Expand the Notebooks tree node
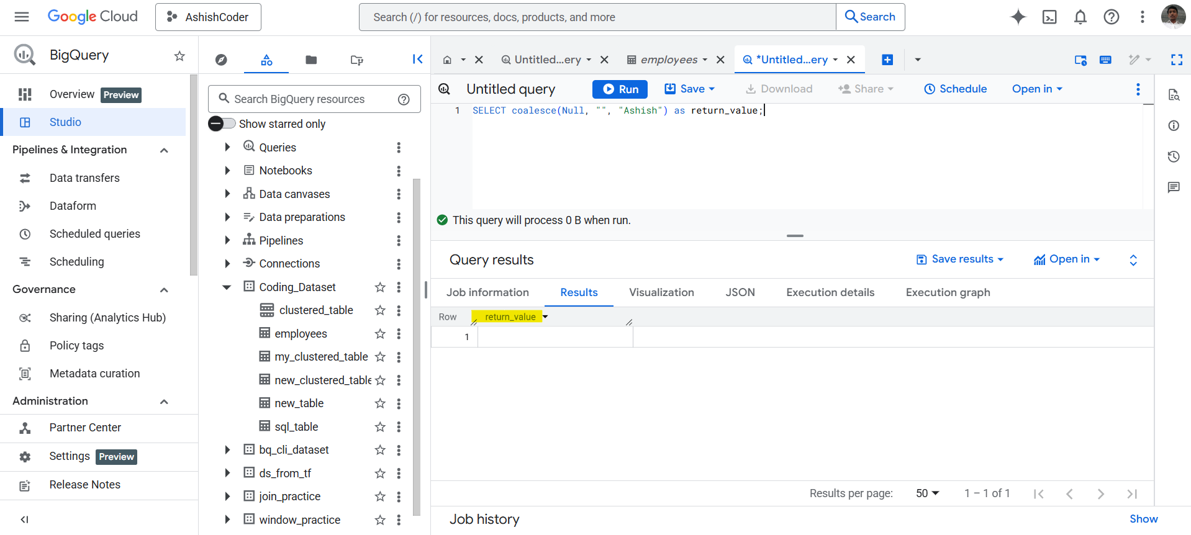The width and height of the screenshot is (1191, 535). click(227, 171)
